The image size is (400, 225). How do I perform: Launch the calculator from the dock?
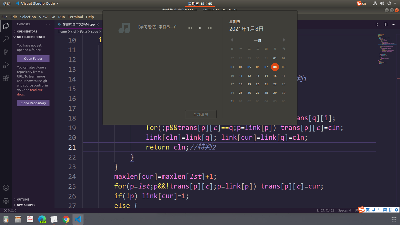(6, 219)
